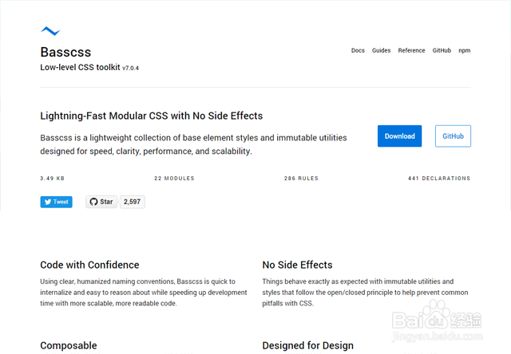Click the blue Download button
511x354 pixels.
click(399, 136)
